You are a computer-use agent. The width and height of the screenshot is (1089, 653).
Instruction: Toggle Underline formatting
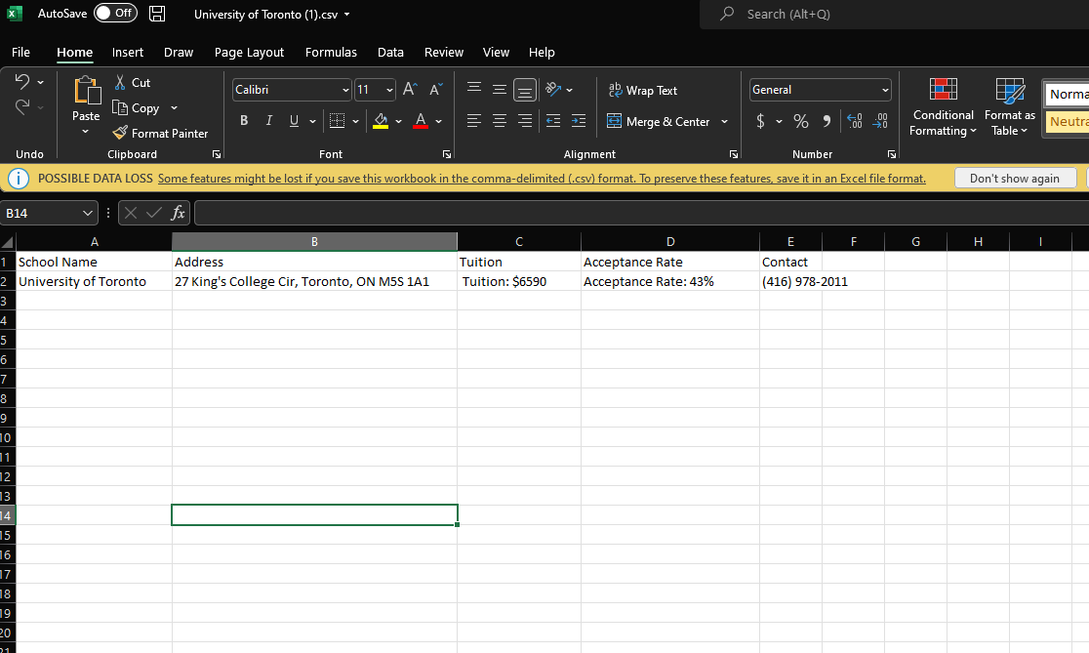pyautogui.click(x=294, y=121)
